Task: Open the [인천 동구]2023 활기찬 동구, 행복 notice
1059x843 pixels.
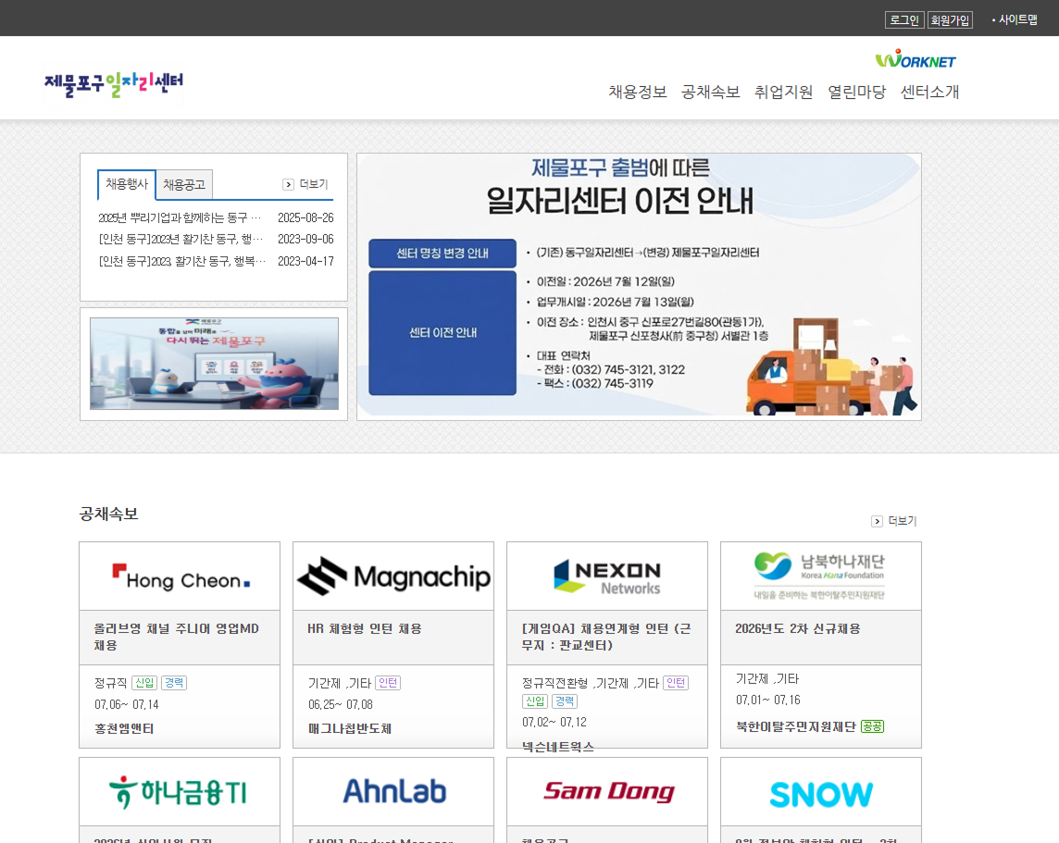Action: click(x=181, y=261)
